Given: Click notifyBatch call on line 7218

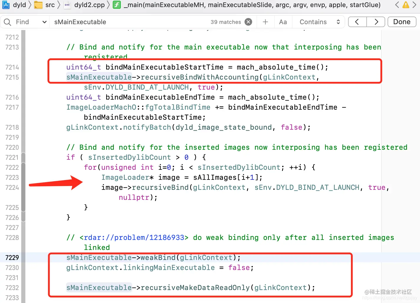Looking at the screenshot, I should pos(147,127).
